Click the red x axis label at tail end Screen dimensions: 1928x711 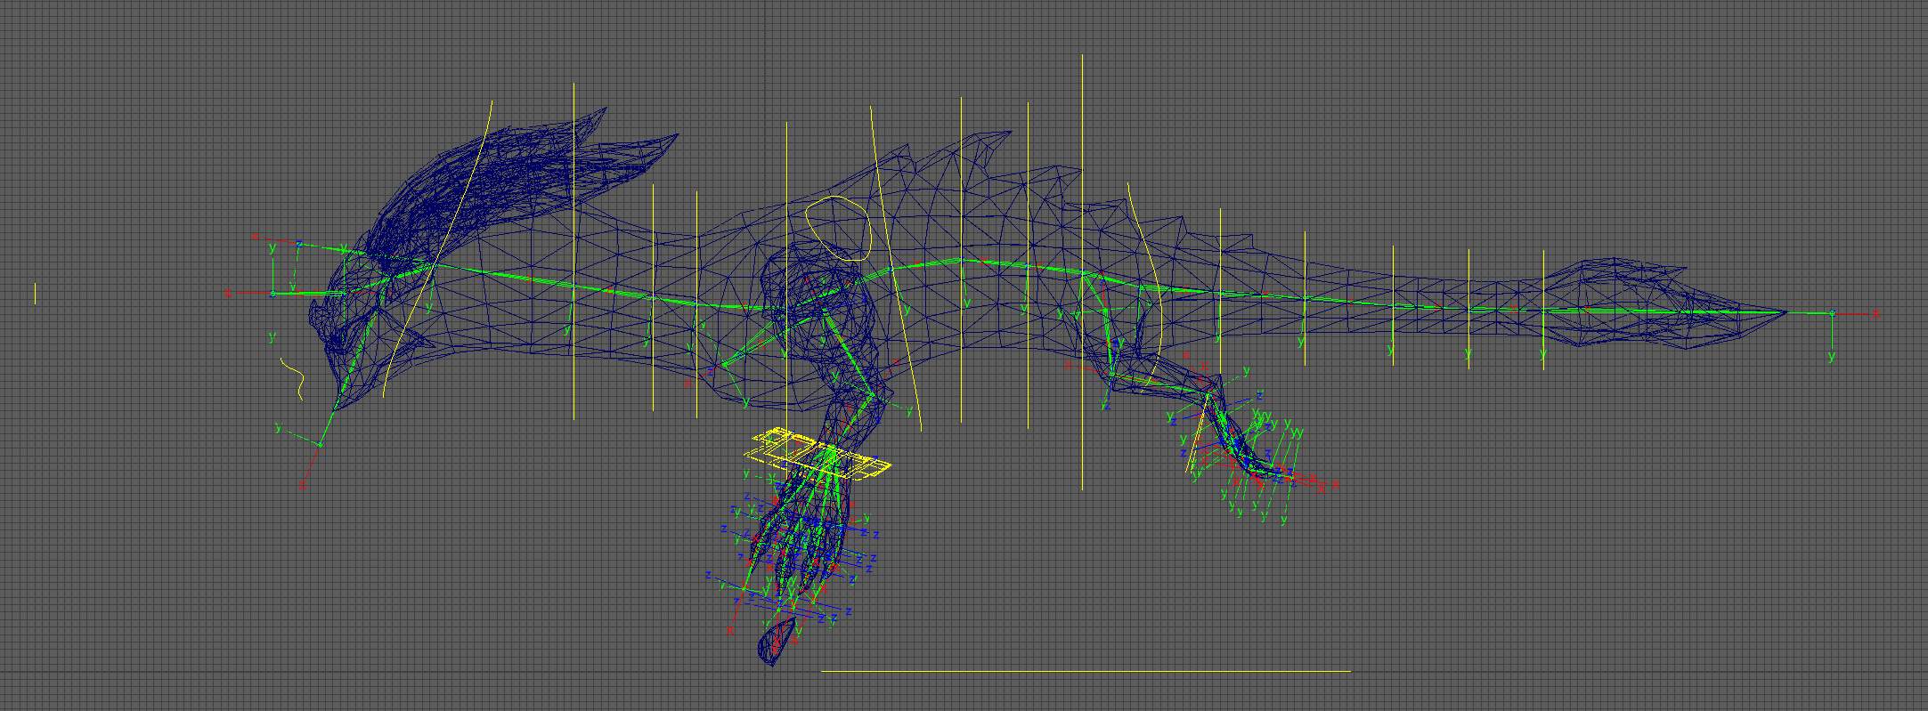coord(1876,313)
